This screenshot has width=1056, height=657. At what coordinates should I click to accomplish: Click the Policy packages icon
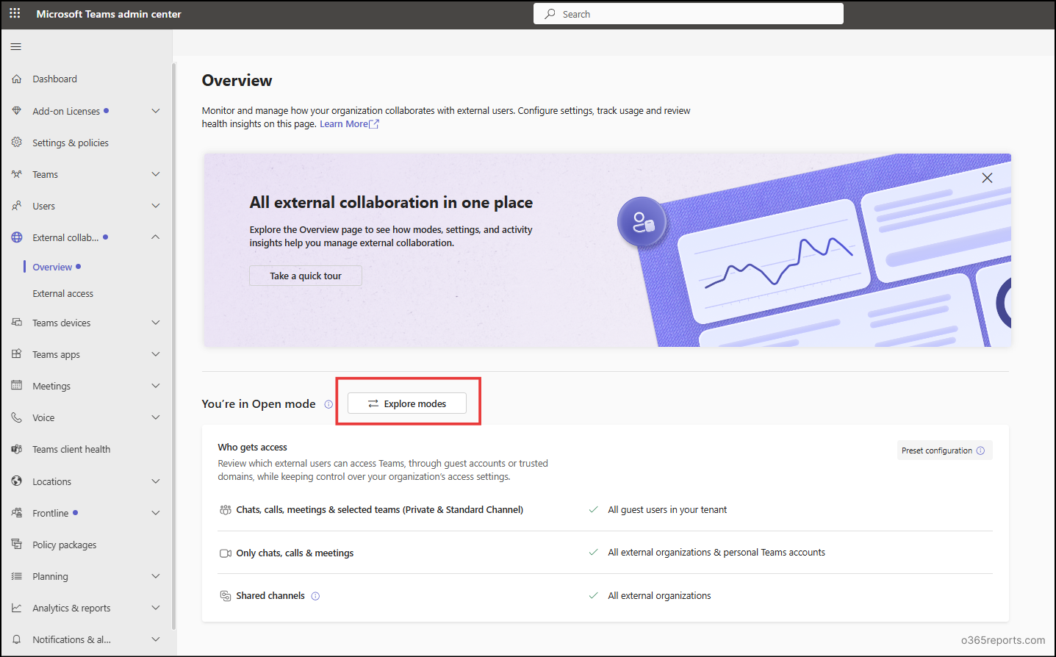[x=17, y=545]
